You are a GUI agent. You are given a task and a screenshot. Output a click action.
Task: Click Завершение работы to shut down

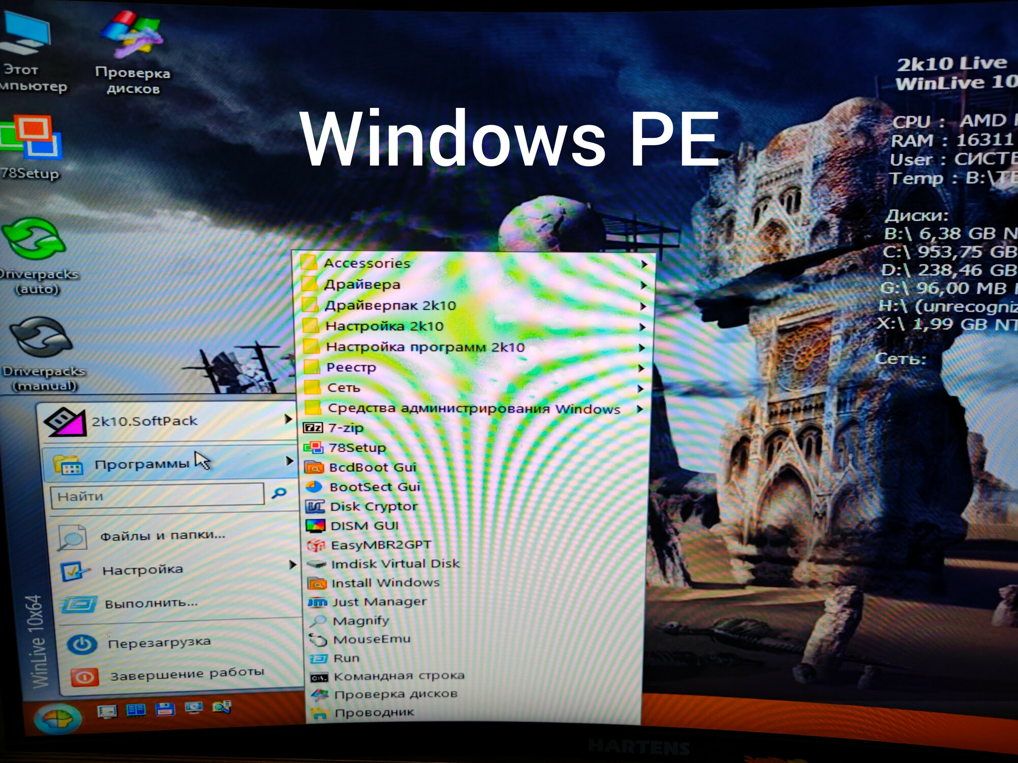tap(187, 675)
